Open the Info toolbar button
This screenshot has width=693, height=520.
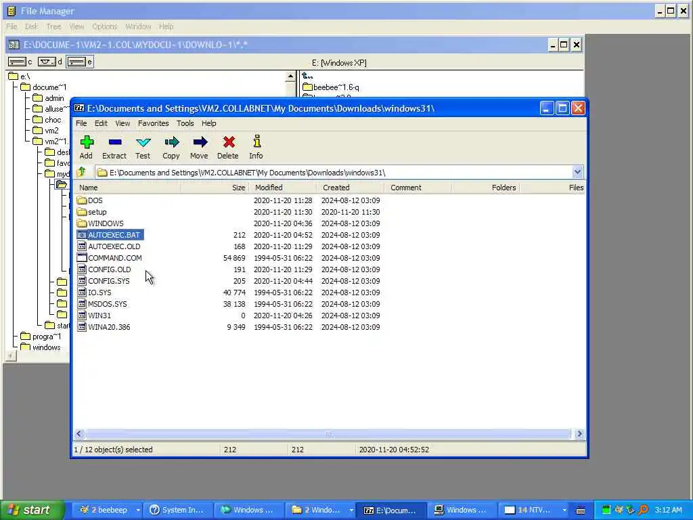click(x=256, y=147)
